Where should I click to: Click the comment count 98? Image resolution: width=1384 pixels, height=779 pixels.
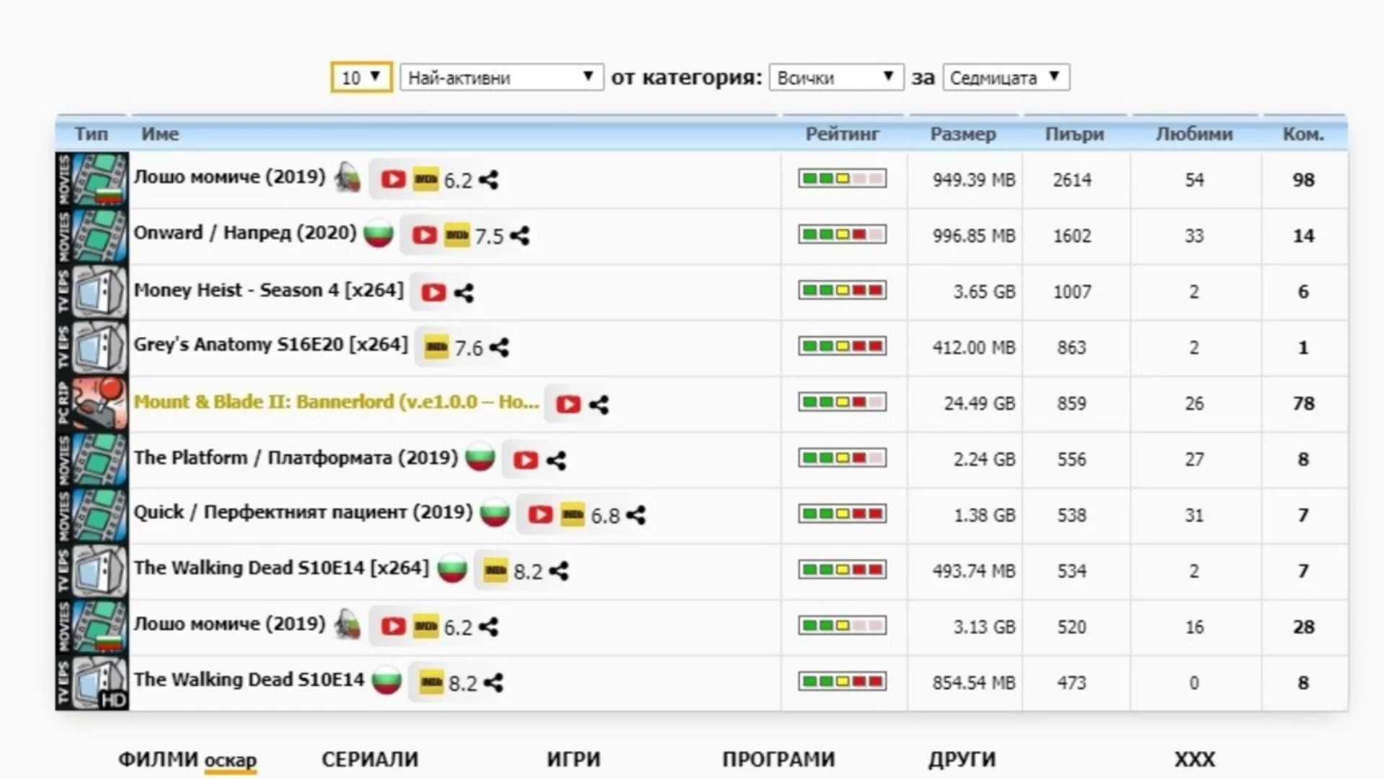click(x=1303, y=180)
